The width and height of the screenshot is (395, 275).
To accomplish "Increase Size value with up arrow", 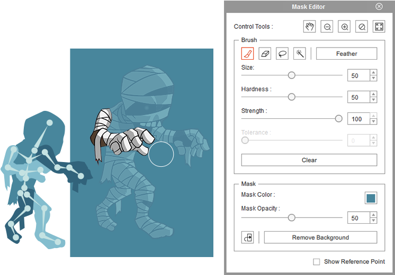I will [373, 73].
